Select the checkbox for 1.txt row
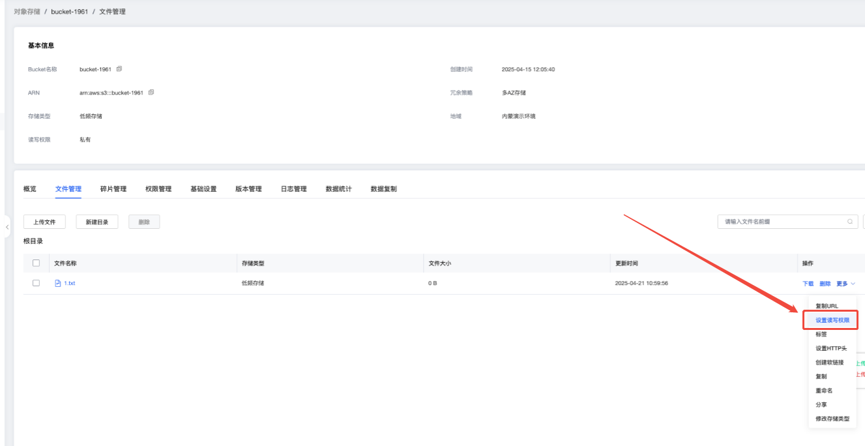The width and height of the screenshot is (865, 446). coord(37,284)
